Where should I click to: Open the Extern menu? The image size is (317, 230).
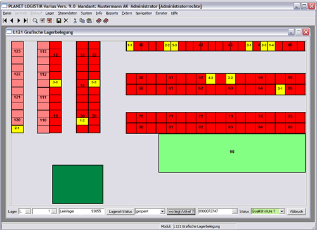[x=127, y=13]
